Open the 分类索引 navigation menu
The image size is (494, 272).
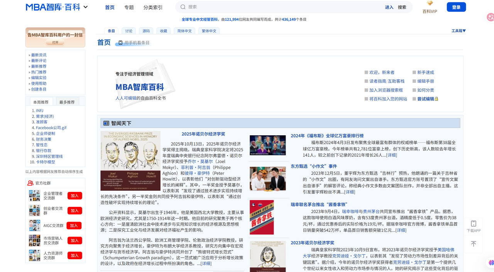[x=153, y=7]
